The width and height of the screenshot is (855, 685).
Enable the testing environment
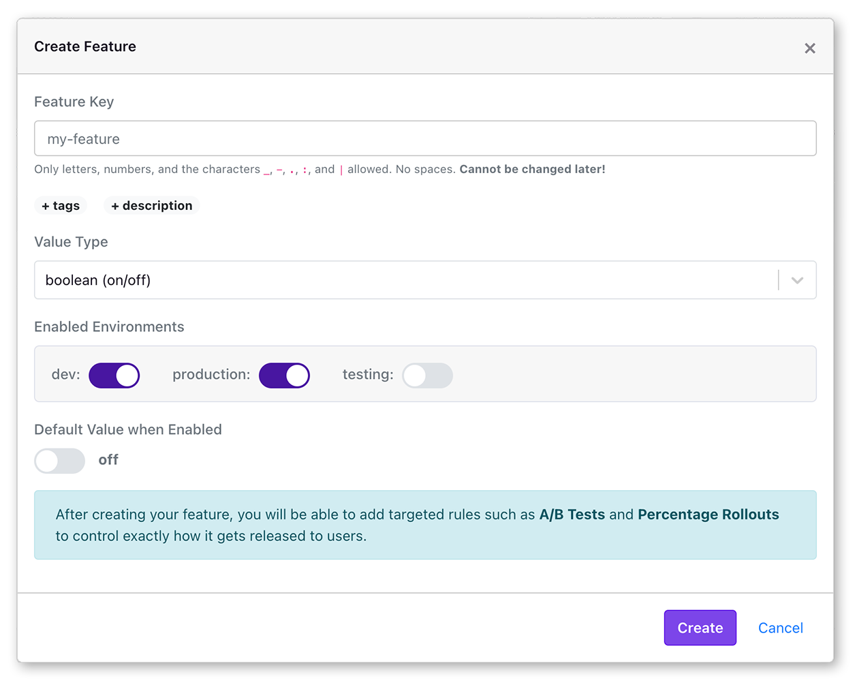pyautogui.click(x=427, y=375)
